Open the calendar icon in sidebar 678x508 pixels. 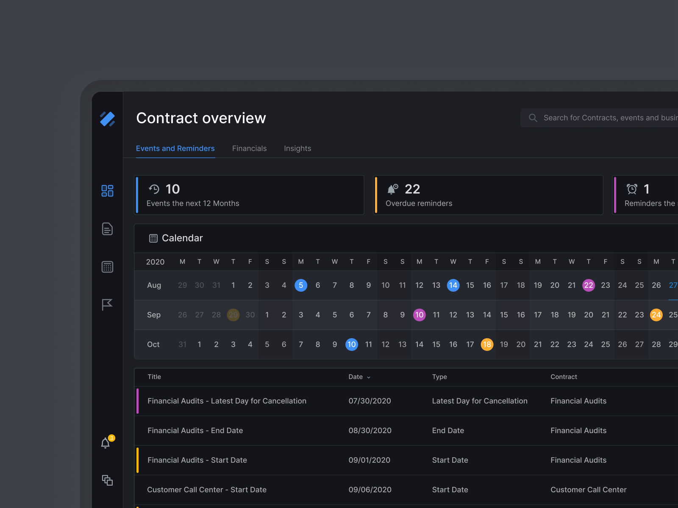[x=107, y=267]
